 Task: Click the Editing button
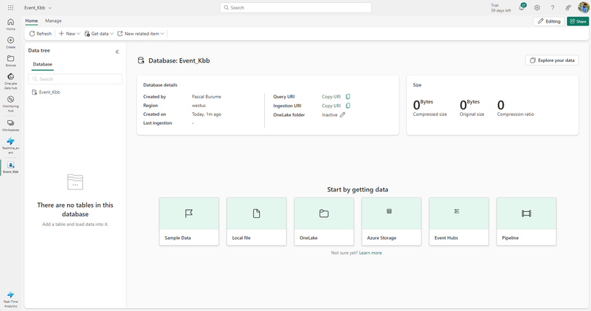549,21
